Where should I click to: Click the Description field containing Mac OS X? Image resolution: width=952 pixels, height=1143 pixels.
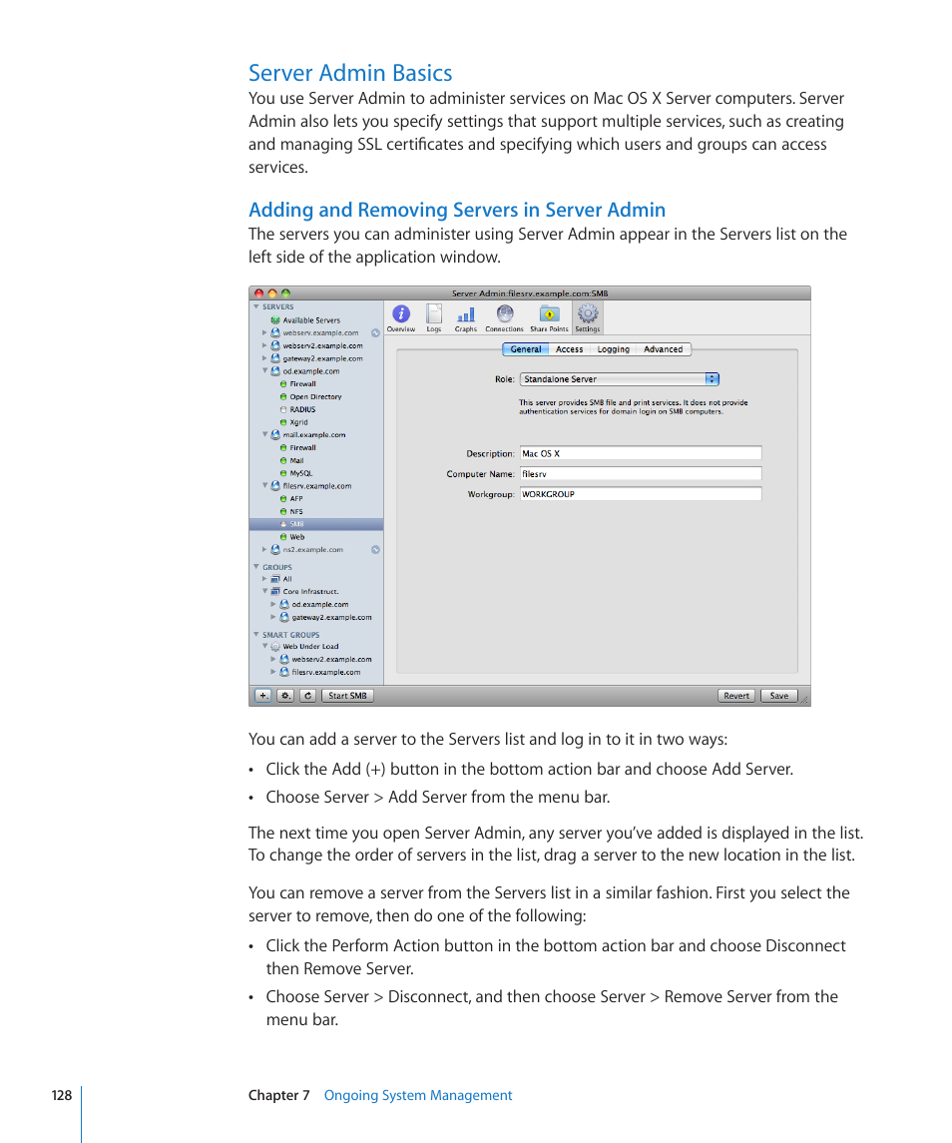(x=641, y=453)
